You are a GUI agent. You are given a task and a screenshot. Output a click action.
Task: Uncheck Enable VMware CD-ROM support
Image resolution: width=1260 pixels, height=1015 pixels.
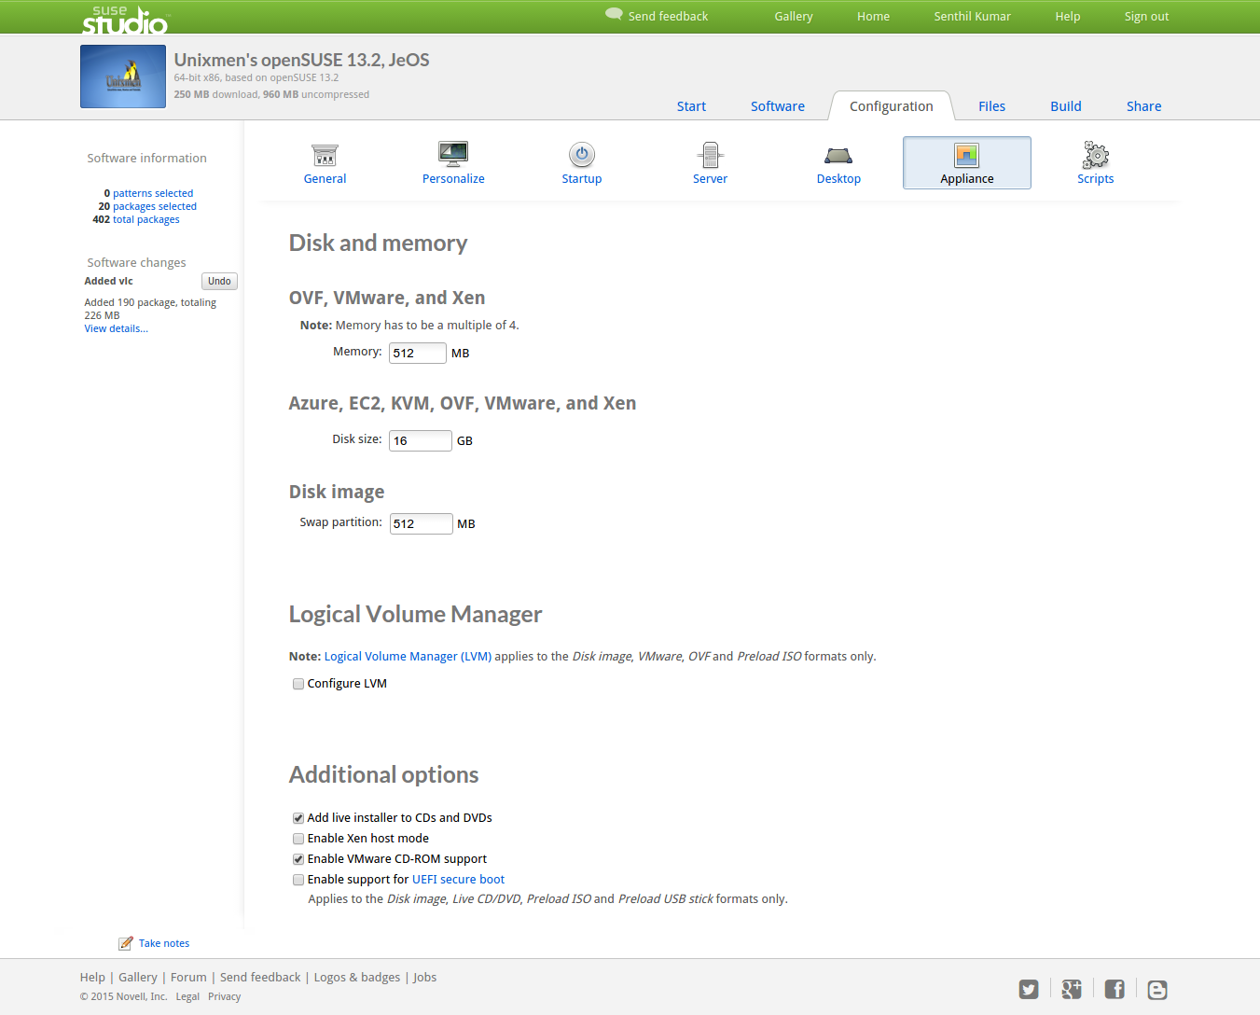pos(298,859)
